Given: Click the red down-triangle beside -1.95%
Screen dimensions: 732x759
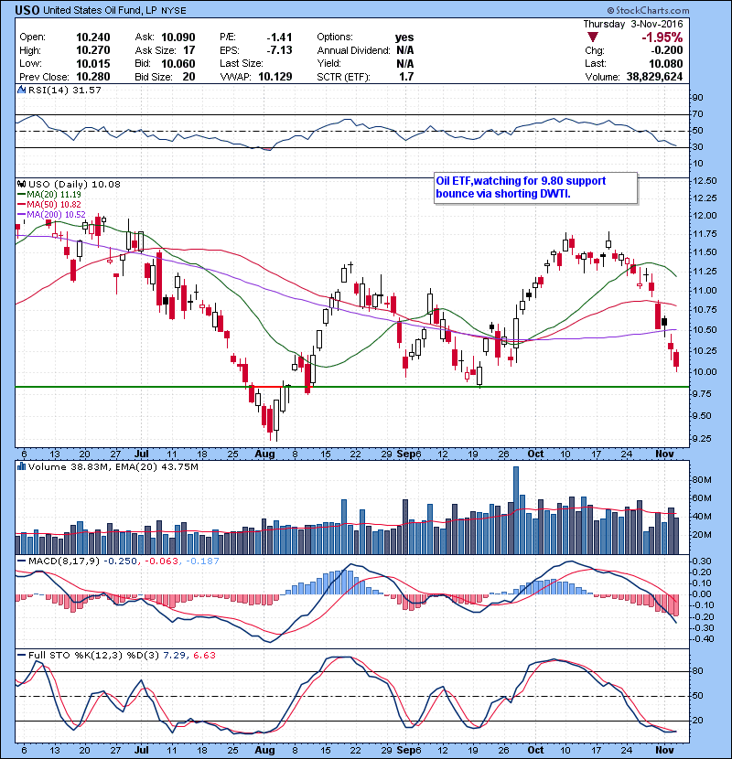Looking at the screenshot, I should click(592, 37).
